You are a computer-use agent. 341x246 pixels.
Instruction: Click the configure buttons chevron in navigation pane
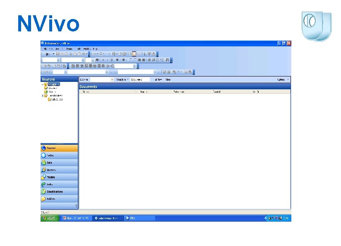[76, 205]
